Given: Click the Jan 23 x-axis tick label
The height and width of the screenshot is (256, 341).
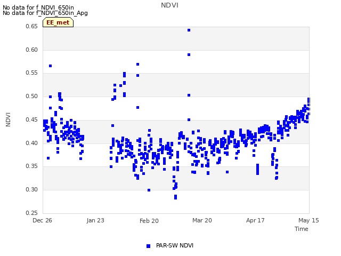Looking at the screenshot, I should click(x=95, y=220).
